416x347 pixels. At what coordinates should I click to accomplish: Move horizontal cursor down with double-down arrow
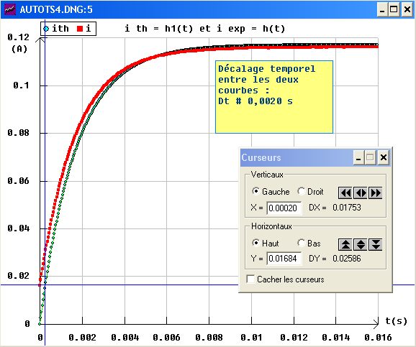(376, 244)
